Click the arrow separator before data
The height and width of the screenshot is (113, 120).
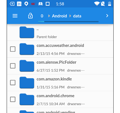tap(70, 16)
